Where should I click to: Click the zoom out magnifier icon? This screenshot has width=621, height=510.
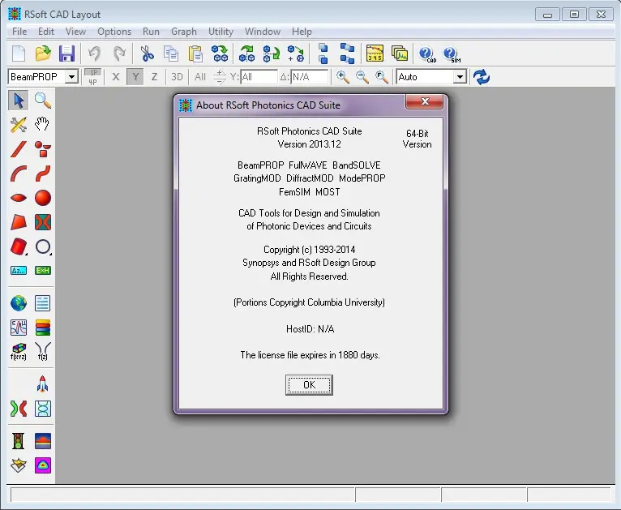(362, 77)
